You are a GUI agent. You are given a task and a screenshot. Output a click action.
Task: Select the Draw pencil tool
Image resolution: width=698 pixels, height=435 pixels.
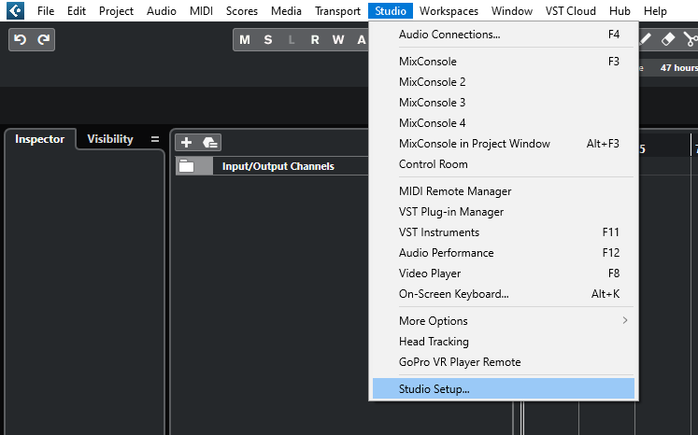[x=646, y=39]
